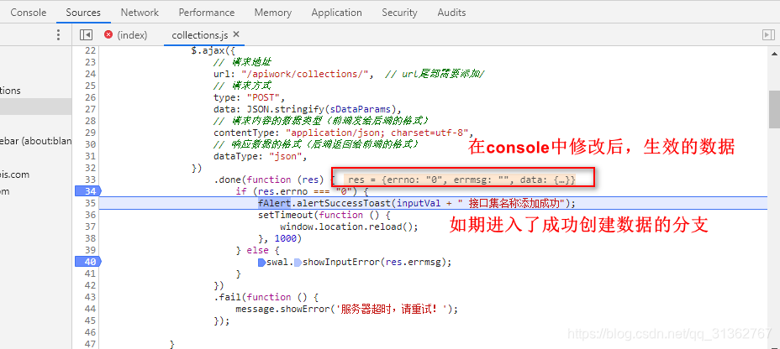Viewport: 780px width, 349px height.
Task: Toggle the debugger sidebar icon at right
Action: point(767,34)
